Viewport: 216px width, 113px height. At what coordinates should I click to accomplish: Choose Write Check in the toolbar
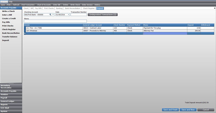pos(75,5)
